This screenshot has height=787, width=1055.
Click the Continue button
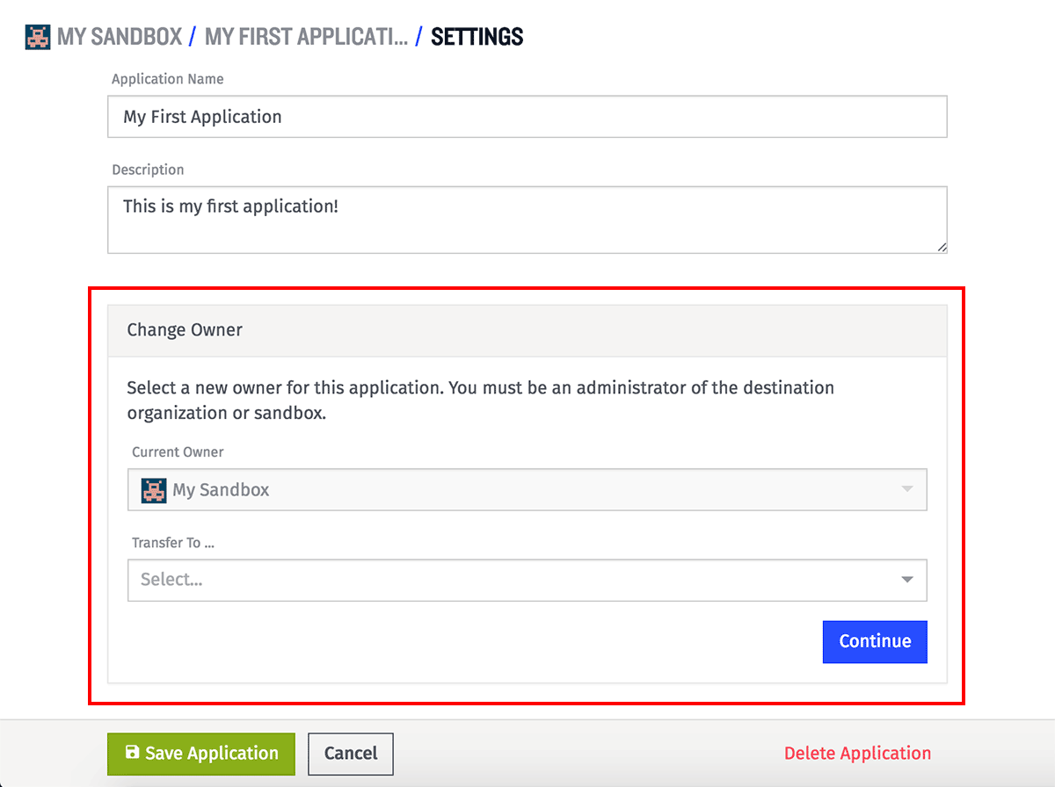[875, 641]
